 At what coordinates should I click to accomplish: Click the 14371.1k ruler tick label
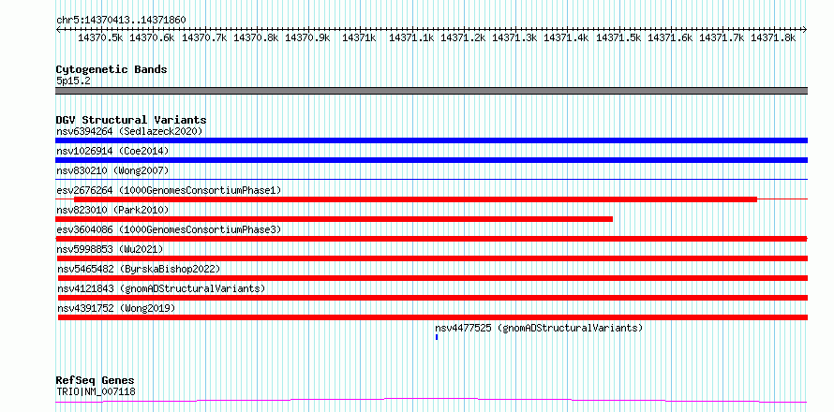pos(411,37)
